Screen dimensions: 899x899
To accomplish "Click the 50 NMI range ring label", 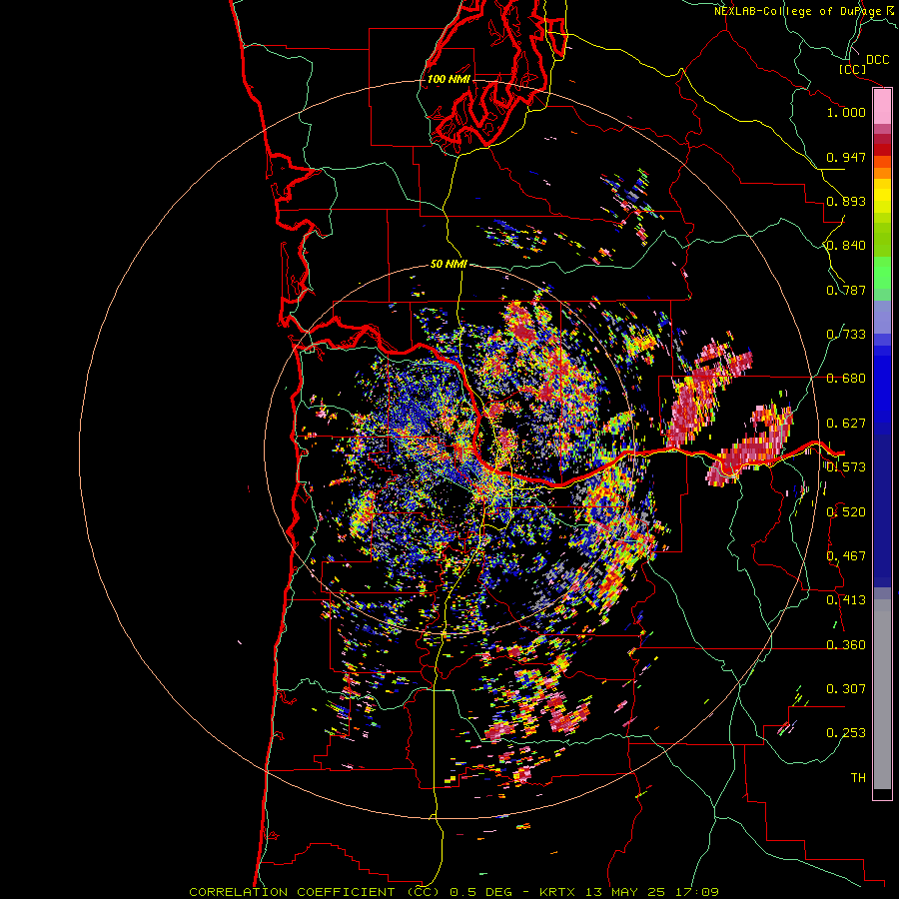I will tap(449, 265).
